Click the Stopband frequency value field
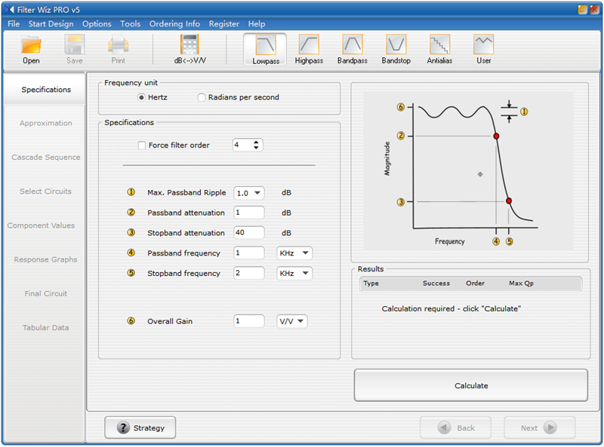Image resolution: width=604 pixels, height=447 pixels. pos(249,273)
